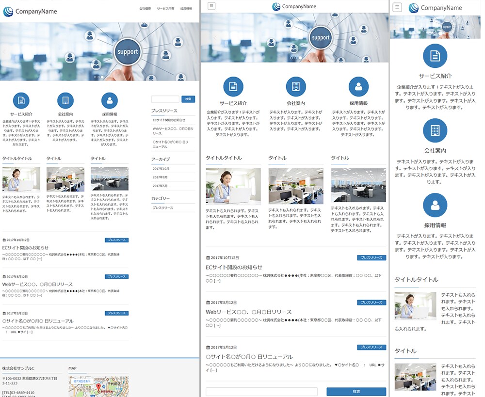485x397 pixels.
Task: Open the 2017年8月 archive link
Action: pyautogui.click(x=160, y=177)
